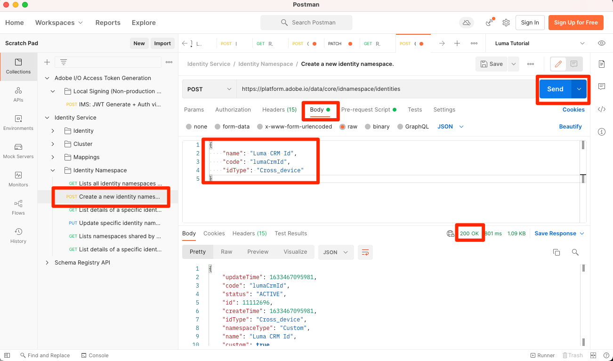Select the GraphQL body option
Screen dimensions: 613x361
tap(401, 127)
